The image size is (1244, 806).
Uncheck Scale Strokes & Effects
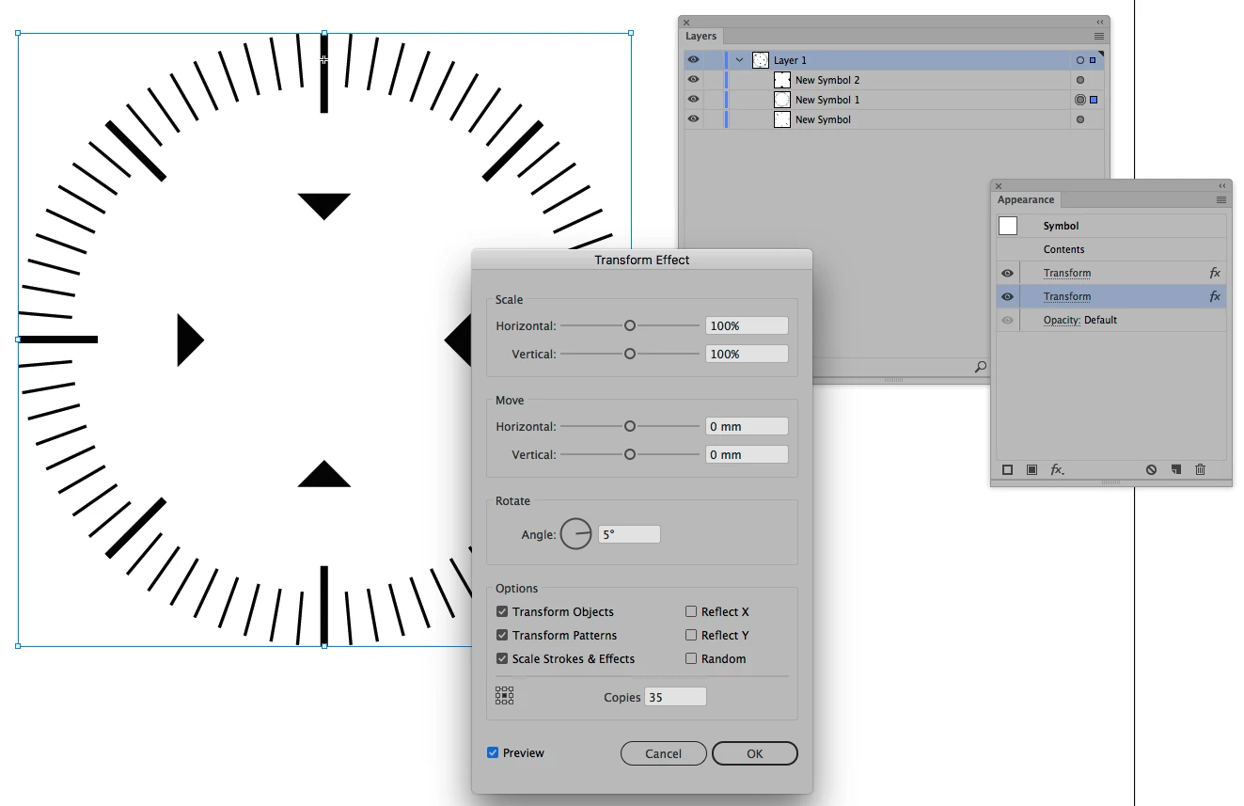pos(502,658)
